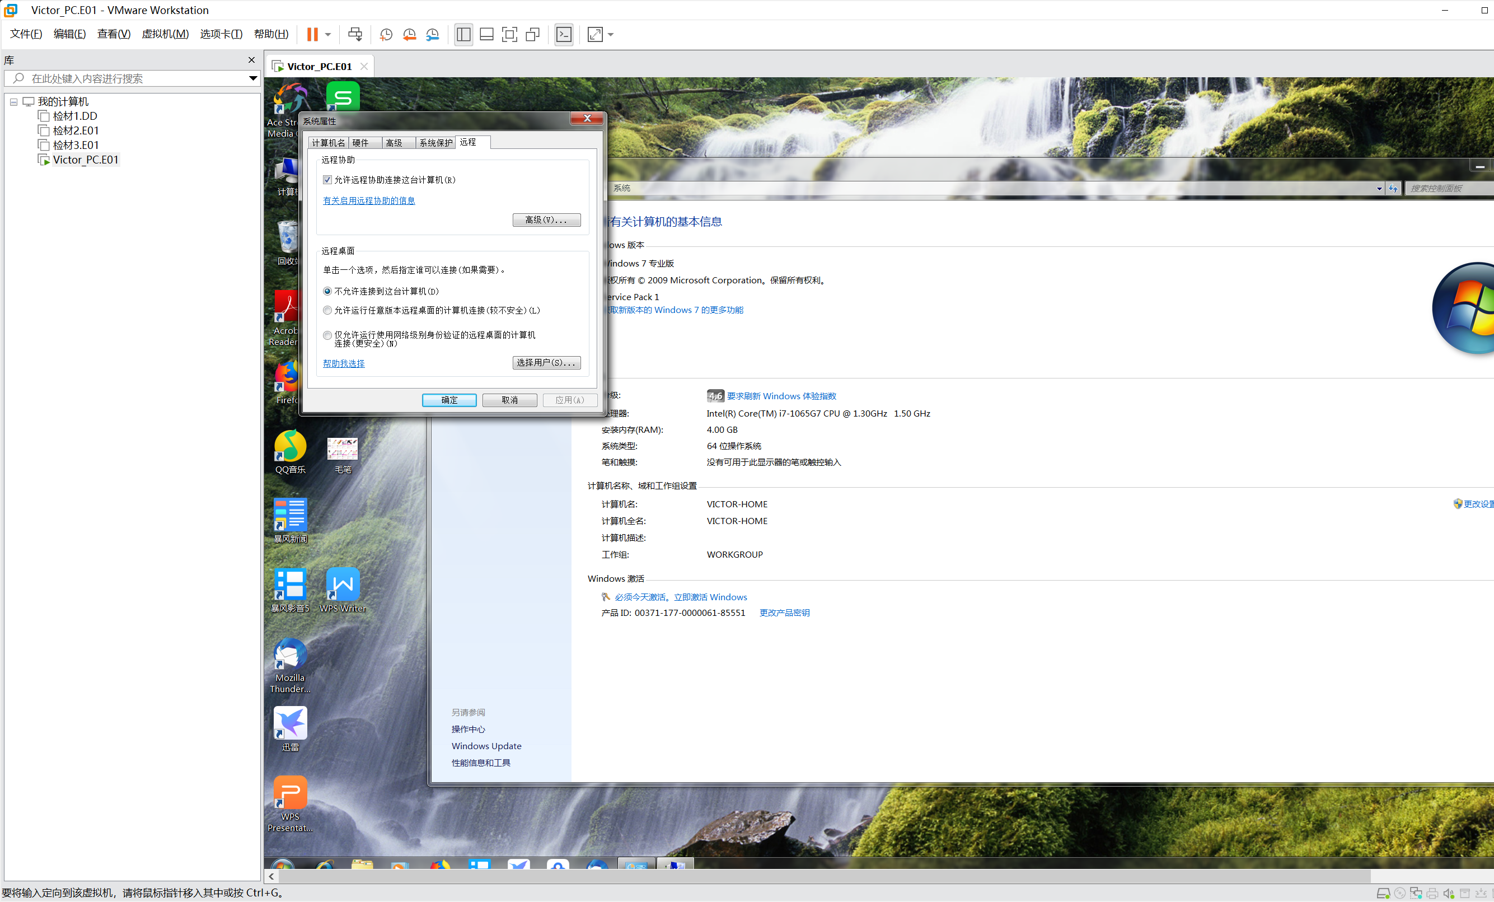Open the 虚拟机(M) menu

(x=165, y=34)
